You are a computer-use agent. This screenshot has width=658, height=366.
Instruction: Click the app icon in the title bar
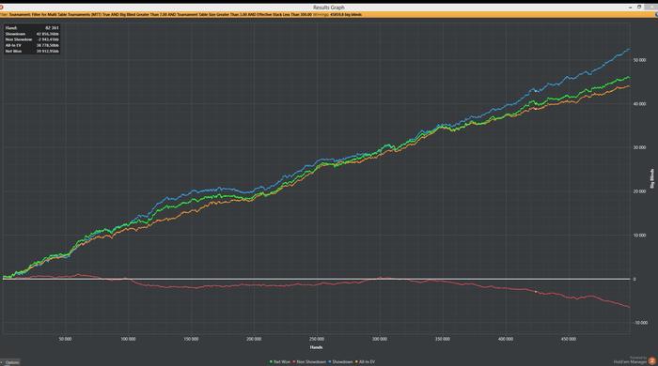pyautogui.click(x=2, y=8)
